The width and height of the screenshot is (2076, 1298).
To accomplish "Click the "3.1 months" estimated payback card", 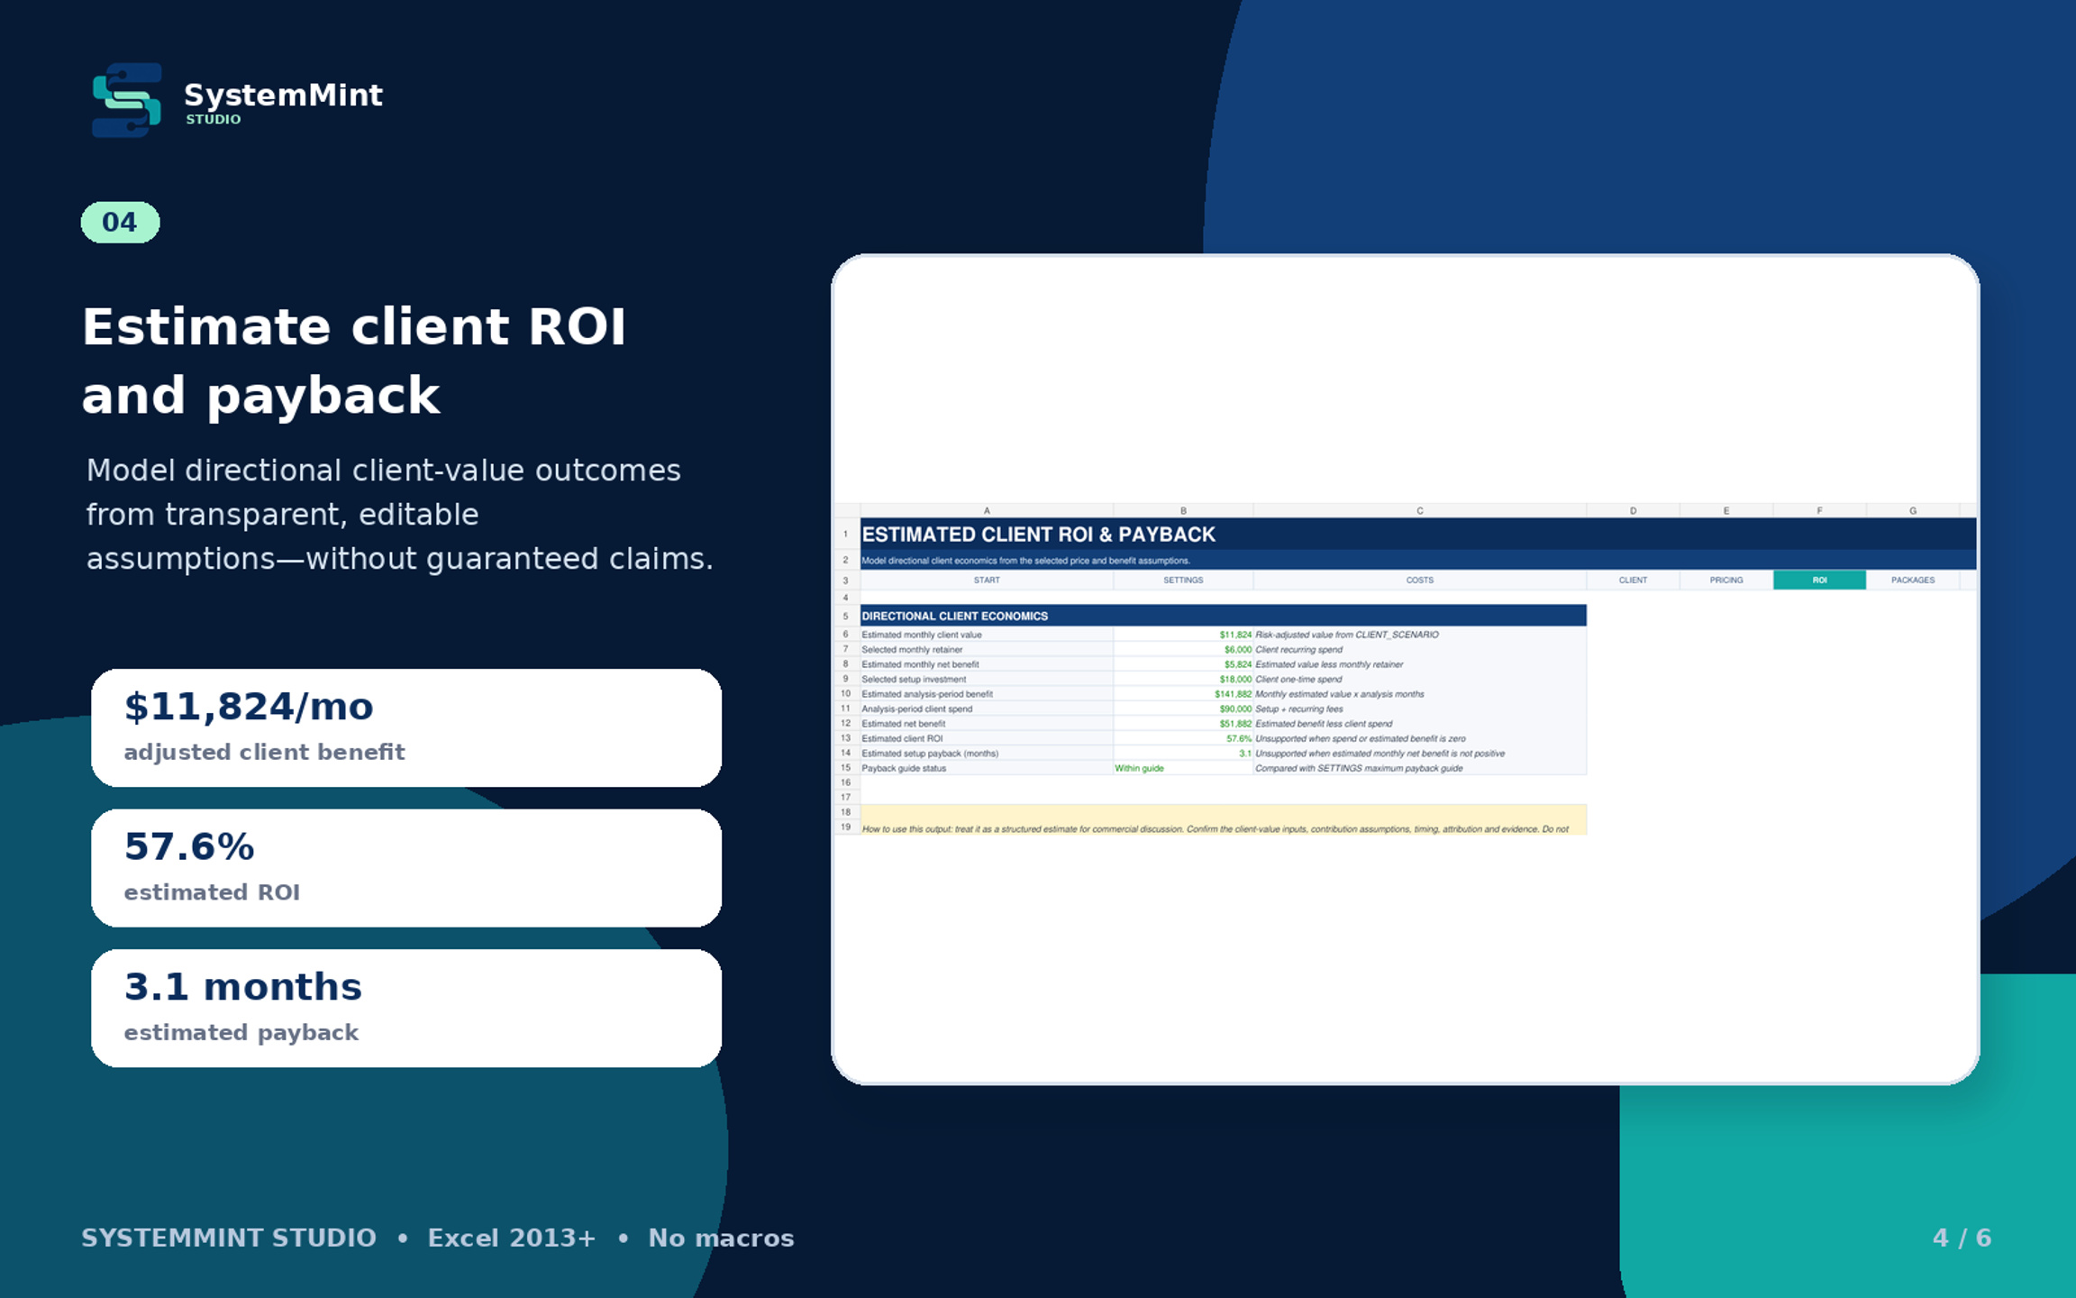I will click(406, 1008).
